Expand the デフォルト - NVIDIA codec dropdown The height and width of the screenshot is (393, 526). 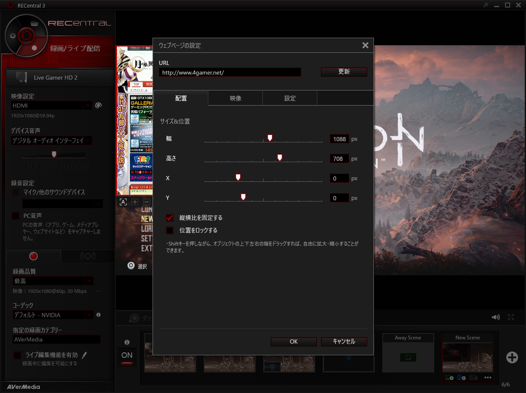click(89, 315)
